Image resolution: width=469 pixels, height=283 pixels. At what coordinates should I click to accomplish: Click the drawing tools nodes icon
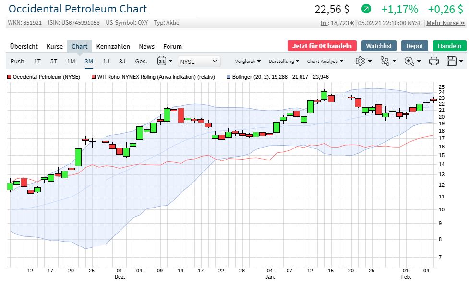click(385, 61)
